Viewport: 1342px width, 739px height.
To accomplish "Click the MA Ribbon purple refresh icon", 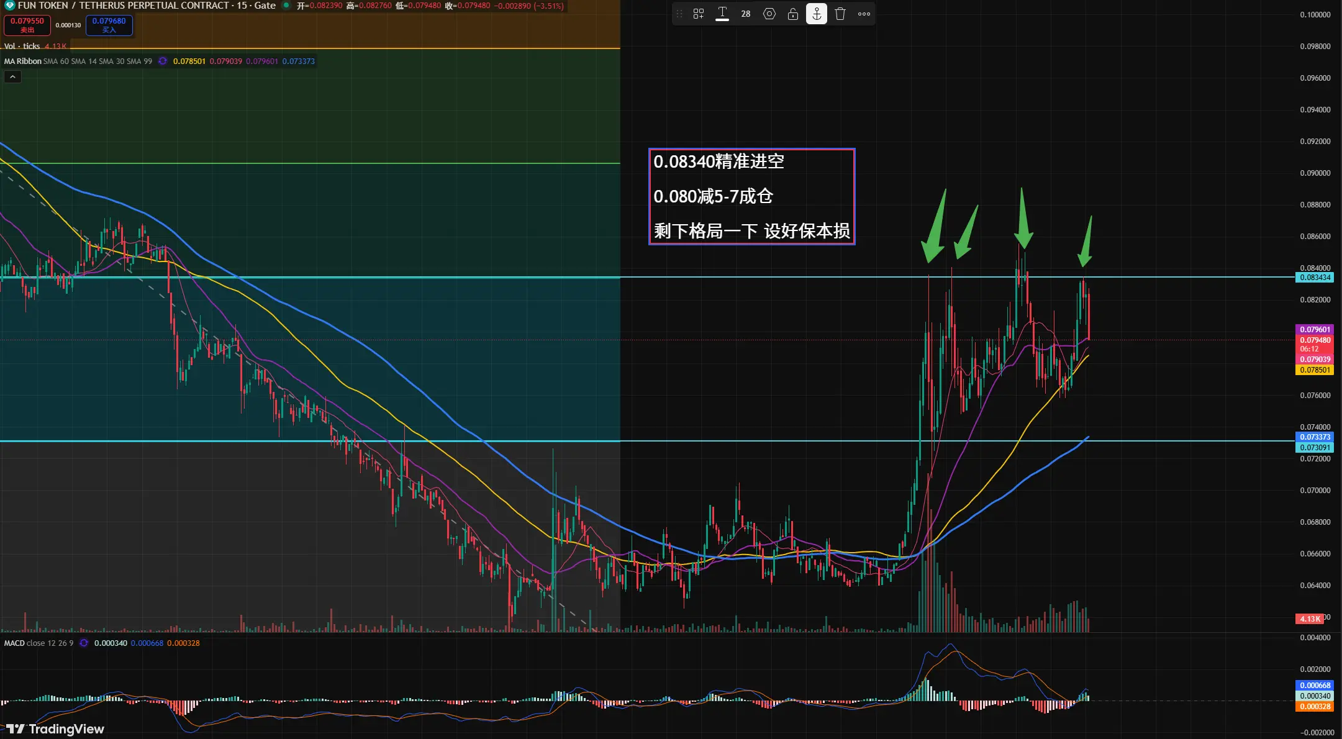I will tap(163, 61).
